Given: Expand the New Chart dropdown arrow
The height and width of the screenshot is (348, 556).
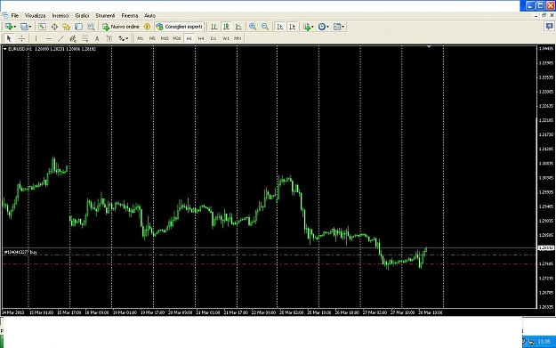Looking at the screenshot, I should 15,27.
